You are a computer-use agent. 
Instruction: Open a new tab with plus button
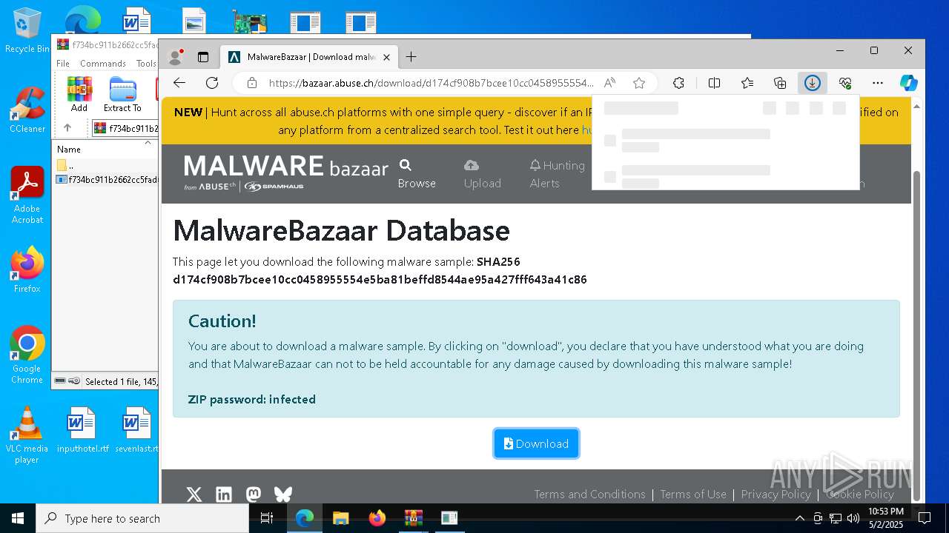(x=411, y=57)
